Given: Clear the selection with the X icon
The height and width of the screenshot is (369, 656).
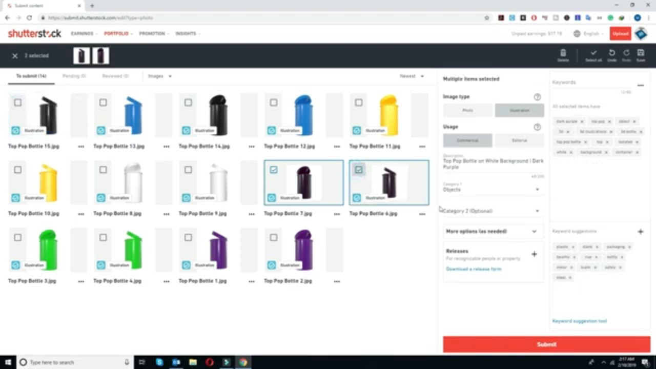Looking at the screenshot, I should [x=15, y=56].
